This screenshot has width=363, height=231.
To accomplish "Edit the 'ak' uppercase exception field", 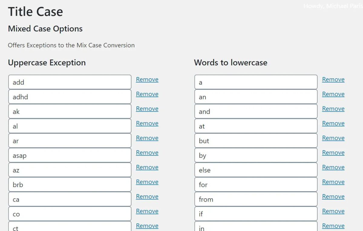I will tap(70, 112).
